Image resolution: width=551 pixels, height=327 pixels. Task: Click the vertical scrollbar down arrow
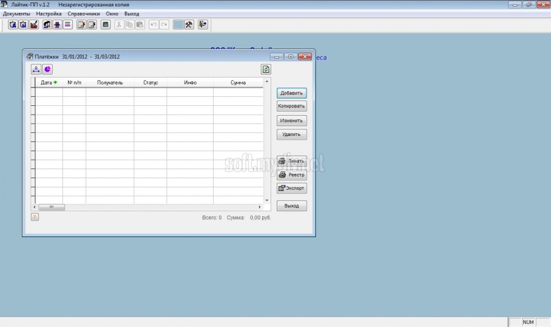pyautogui.click(x=267, y=200)
